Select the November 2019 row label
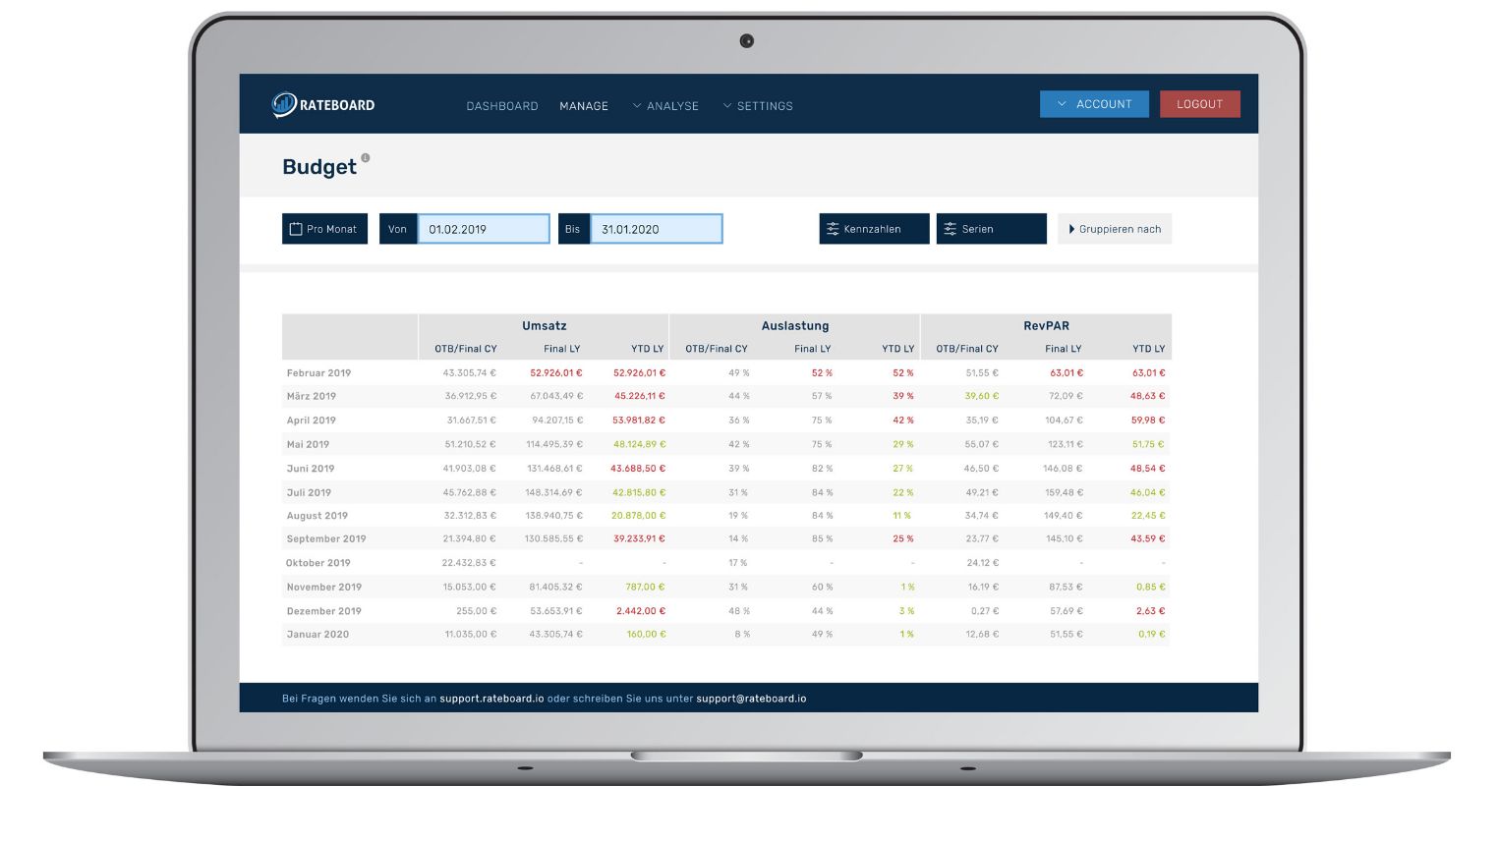Image resolution: width=1500 pixels, height=843 pixels. click(x=324, y=587)
